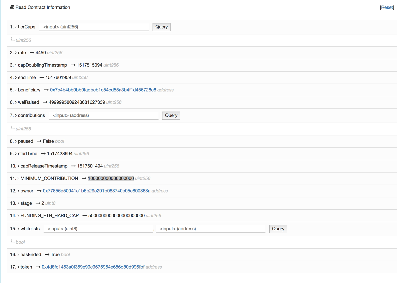Click the arrow icon next to hasEnded
Image resolution: width=403 pixels, height=283 pixels.
coord(47,255)
